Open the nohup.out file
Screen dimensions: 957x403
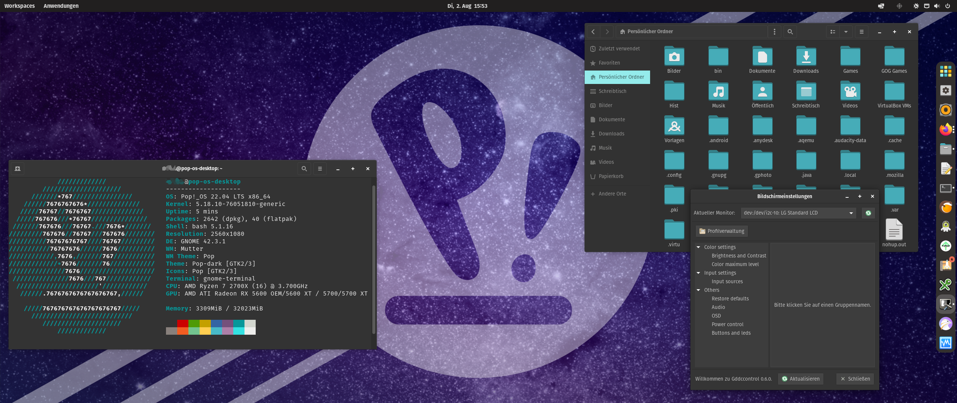point(894,230)
